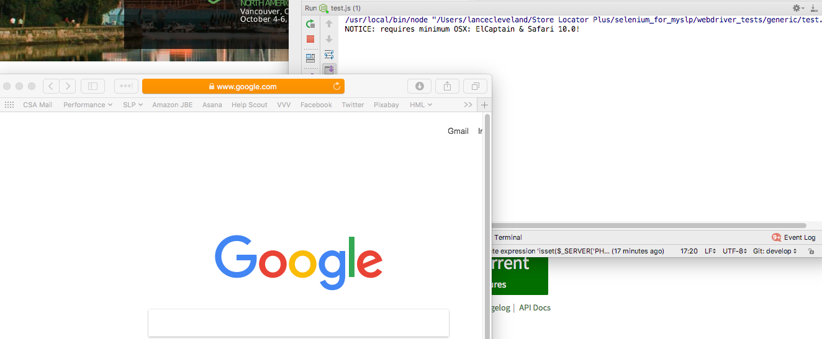Open the Git: develop branch menu
Image resolution: width=822 pixels, height=339 pixels.
(x=775, y=251)
